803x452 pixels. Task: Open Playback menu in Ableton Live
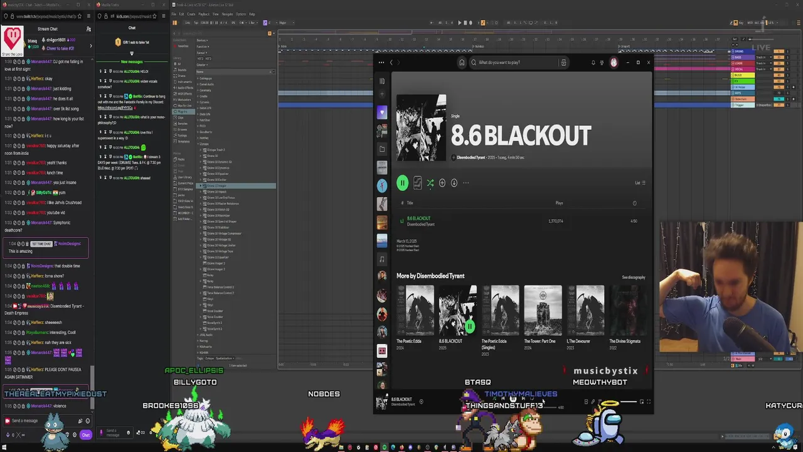tap(204, 14)
